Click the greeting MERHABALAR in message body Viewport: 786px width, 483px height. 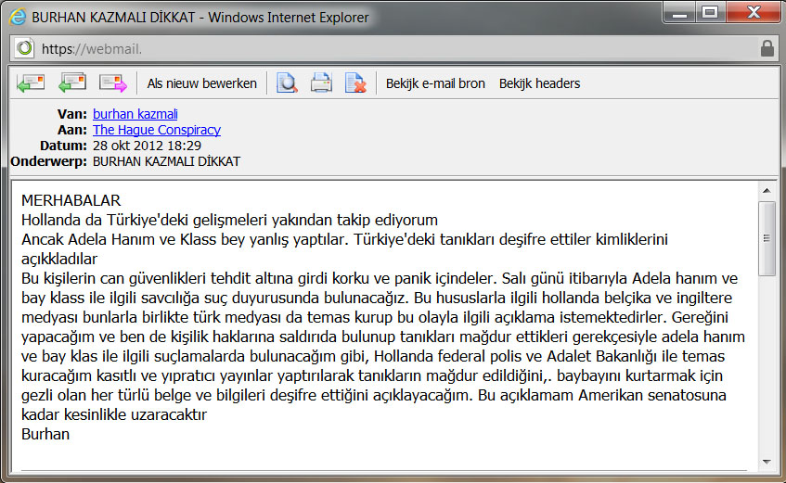(71, 200)
